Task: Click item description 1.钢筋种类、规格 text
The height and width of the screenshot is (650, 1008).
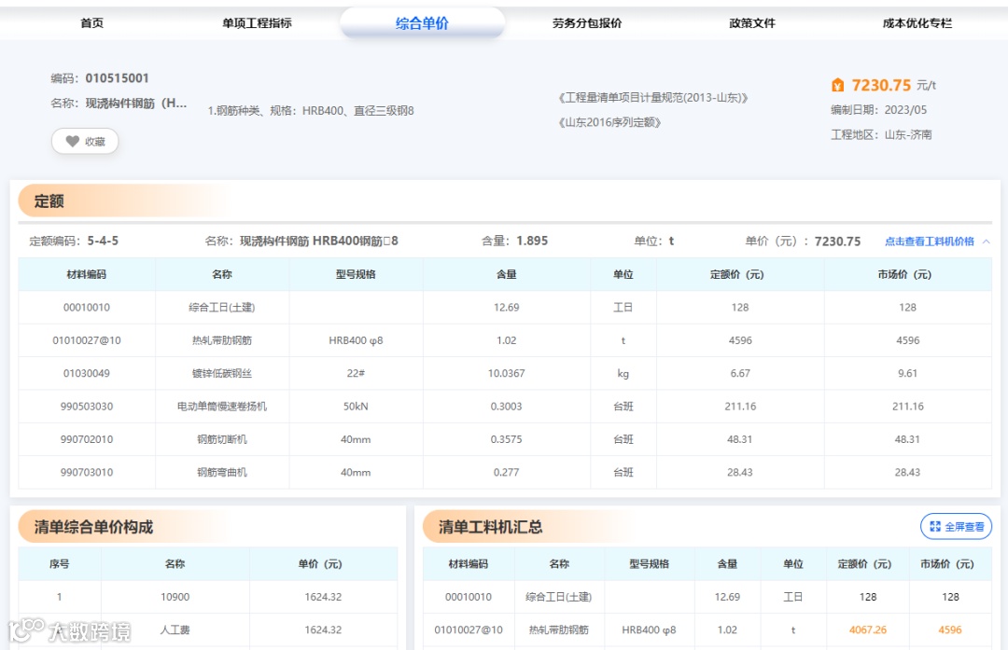Action: 311,110
